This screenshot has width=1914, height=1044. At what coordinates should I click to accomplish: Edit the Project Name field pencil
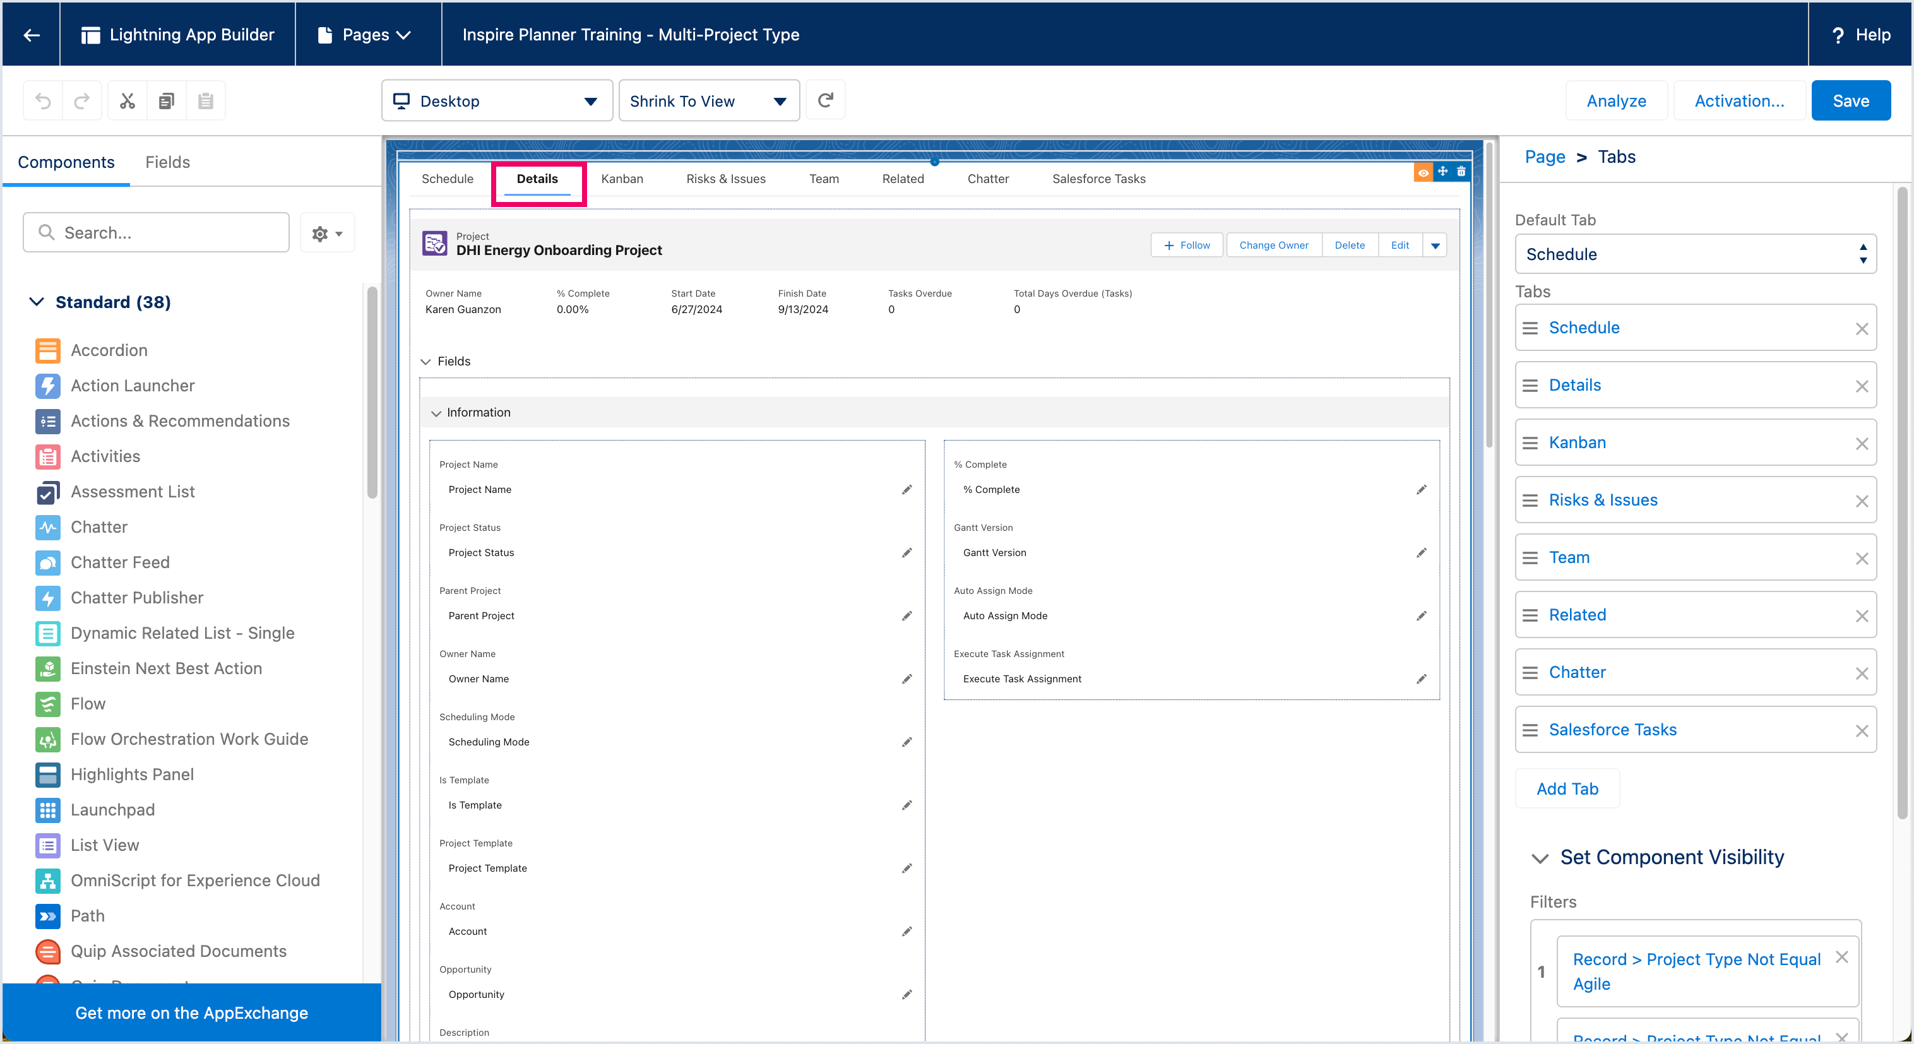(906, 490)
